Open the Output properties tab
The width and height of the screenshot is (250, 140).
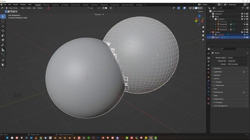coord(209,61)
